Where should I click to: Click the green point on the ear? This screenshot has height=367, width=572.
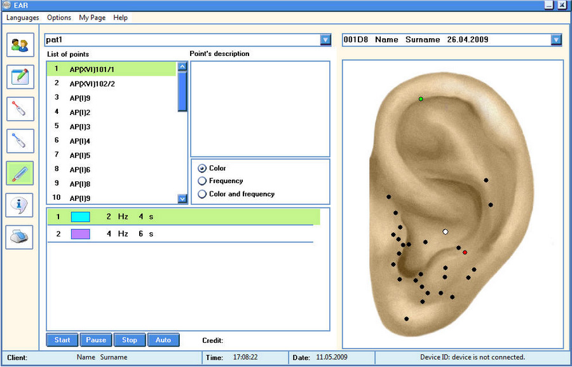click(421, 99)
